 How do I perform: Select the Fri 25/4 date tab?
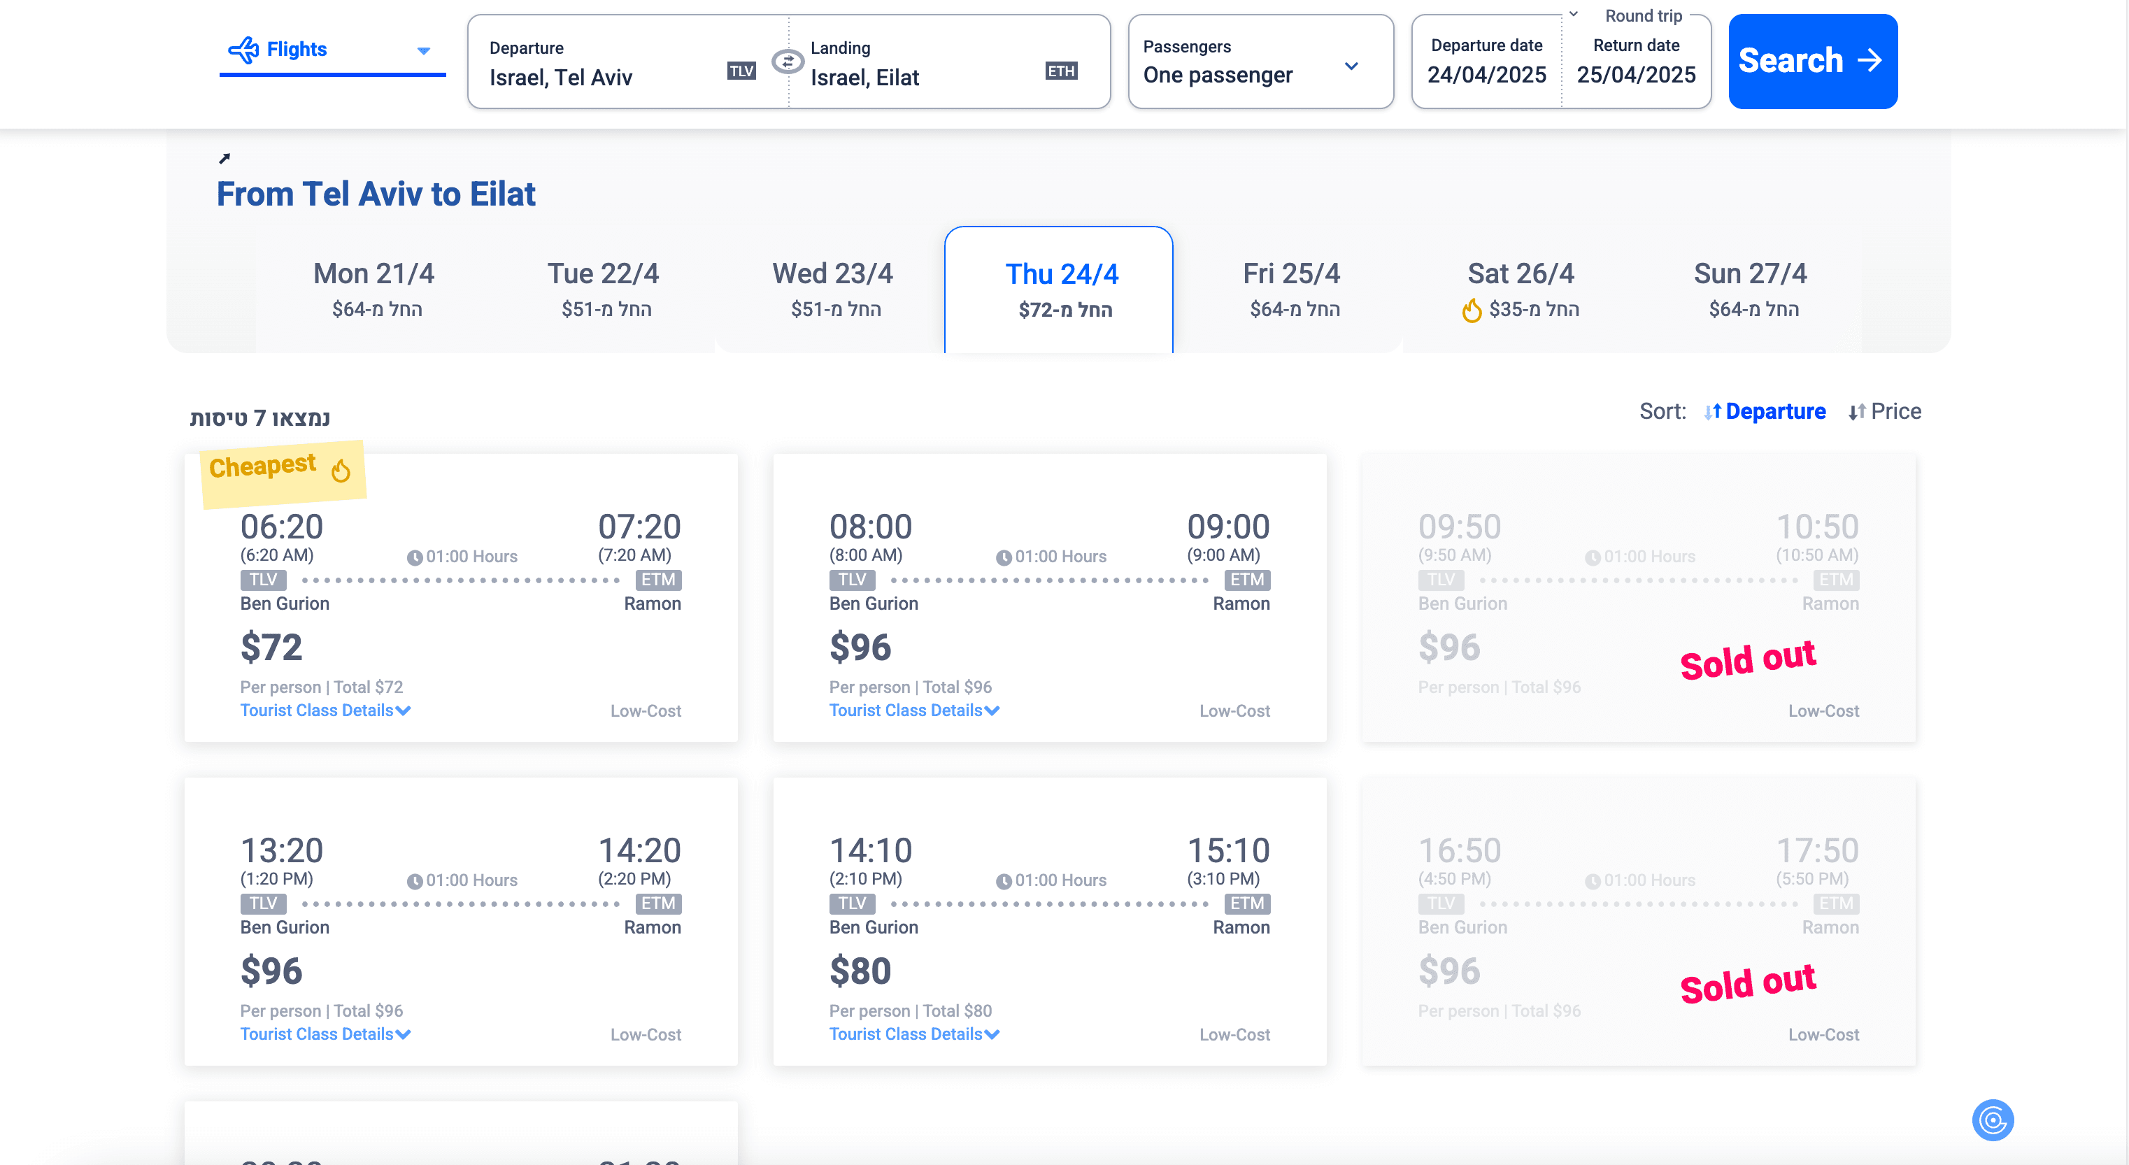(x=1291, y=290)
